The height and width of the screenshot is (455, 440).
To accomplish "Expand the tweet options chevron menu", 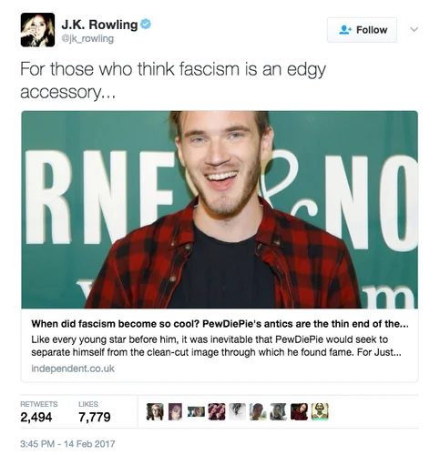I will 414,29.
